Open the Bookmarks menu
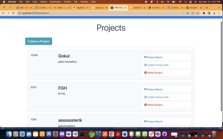 (55, 2)
